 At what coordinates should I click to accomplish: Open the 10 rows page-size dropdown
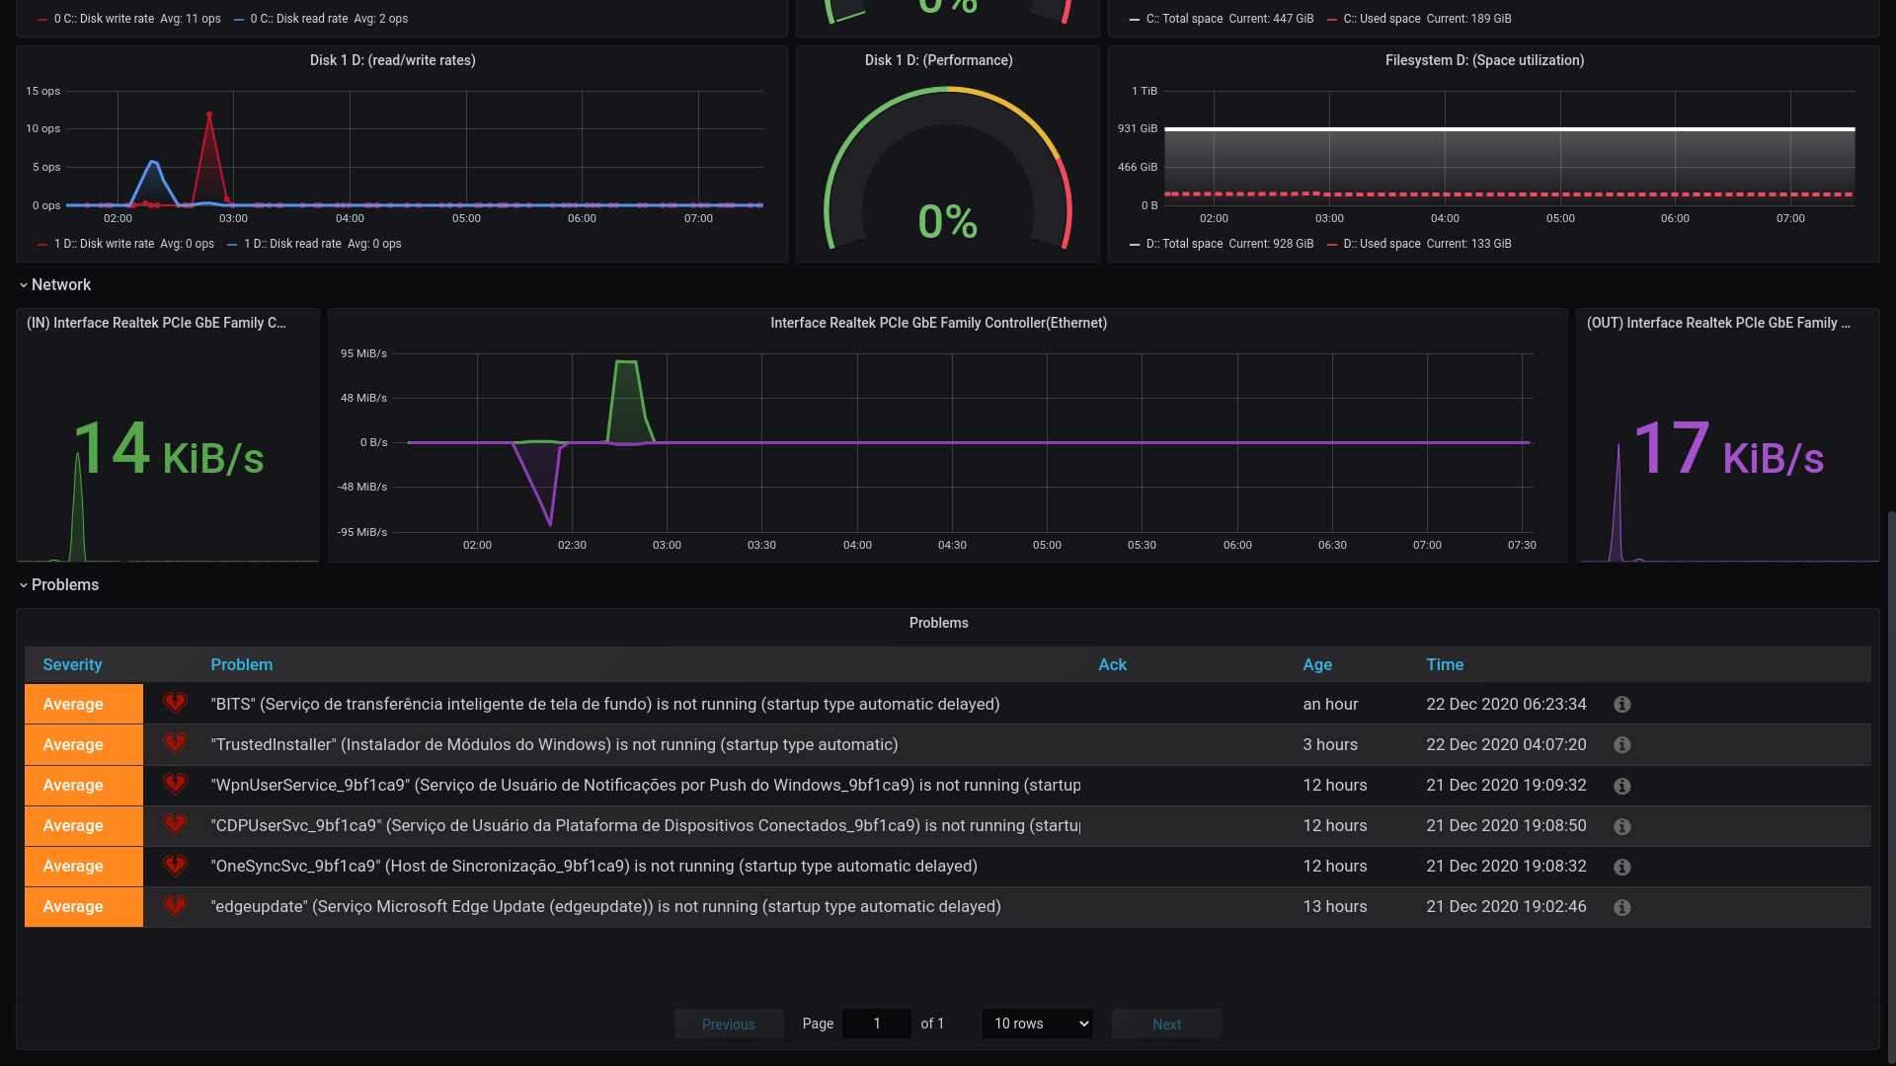(x=1038, y=1024)
